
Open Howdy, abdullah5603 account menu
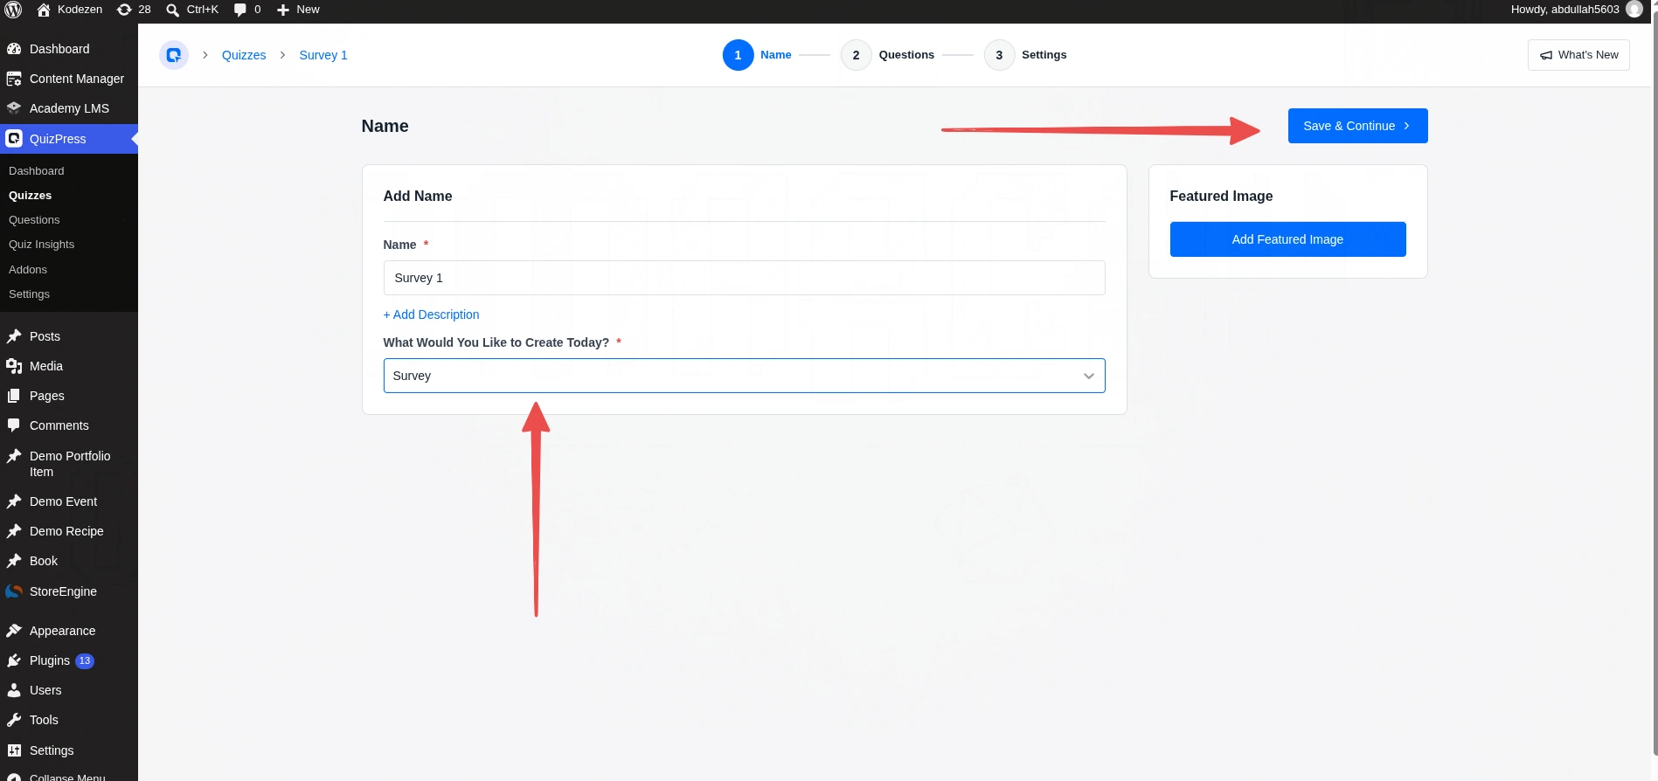1577,10
